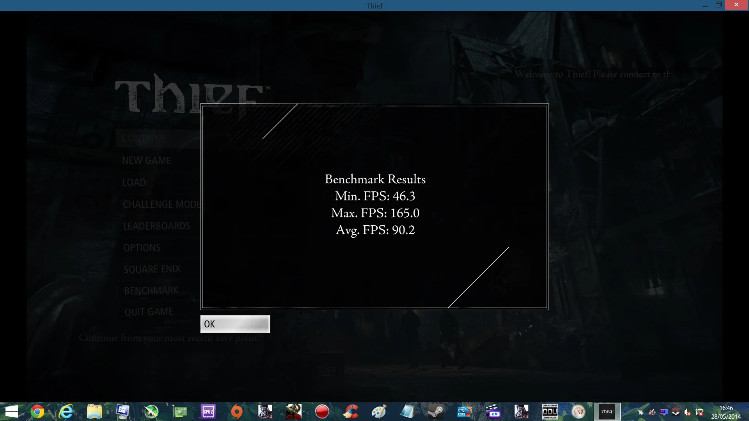Open the paint palette app in the taskbar

(x=379, y=412)
